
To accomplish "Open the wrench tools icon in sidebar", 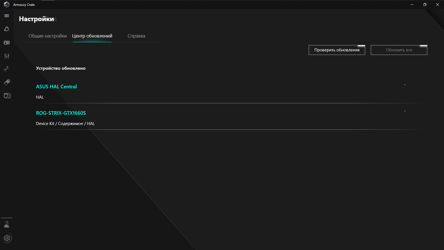I will coord(7,69).
